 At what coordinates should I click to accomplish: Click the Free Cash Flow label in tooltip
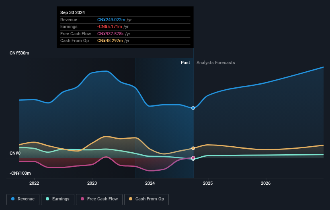click(x=76, y=34)
